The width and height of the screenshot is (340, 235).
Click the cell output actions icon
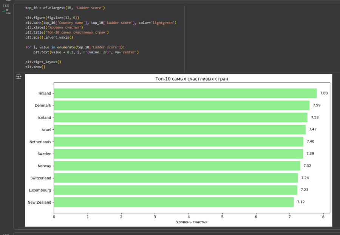[19, 77]
